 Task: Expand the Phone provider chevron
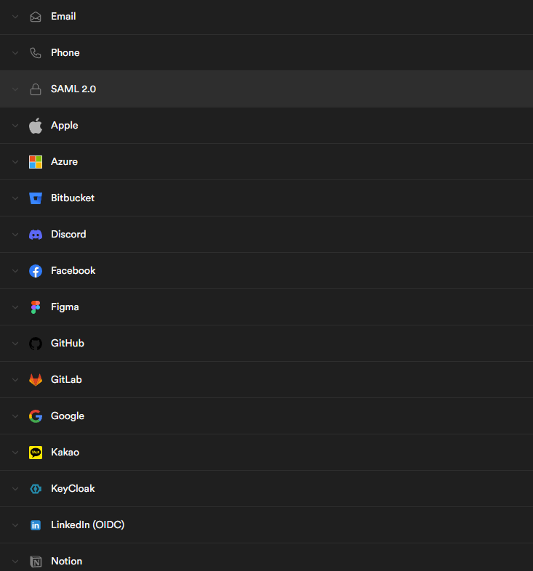15,53
